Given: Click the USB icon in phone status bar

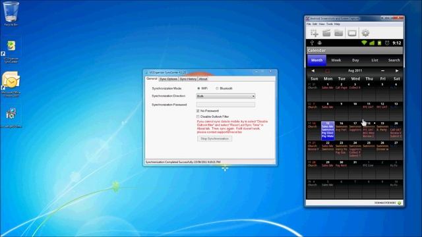Looking at the screenshot, I should (312, 43).
